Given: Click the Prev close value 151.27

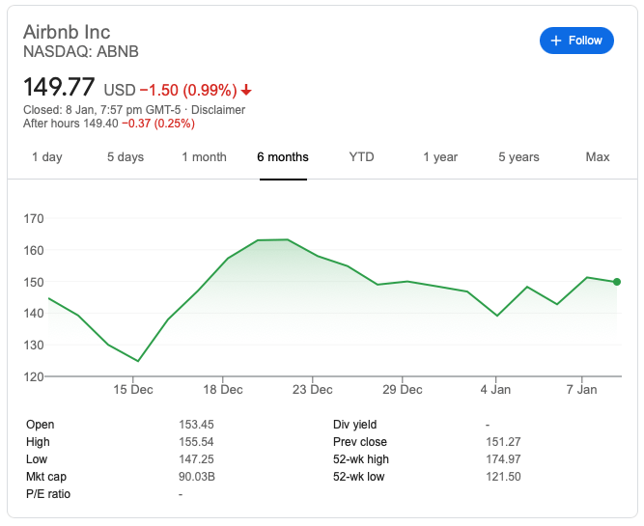Looking at the screenshot, I should click(x=503, y=442).
